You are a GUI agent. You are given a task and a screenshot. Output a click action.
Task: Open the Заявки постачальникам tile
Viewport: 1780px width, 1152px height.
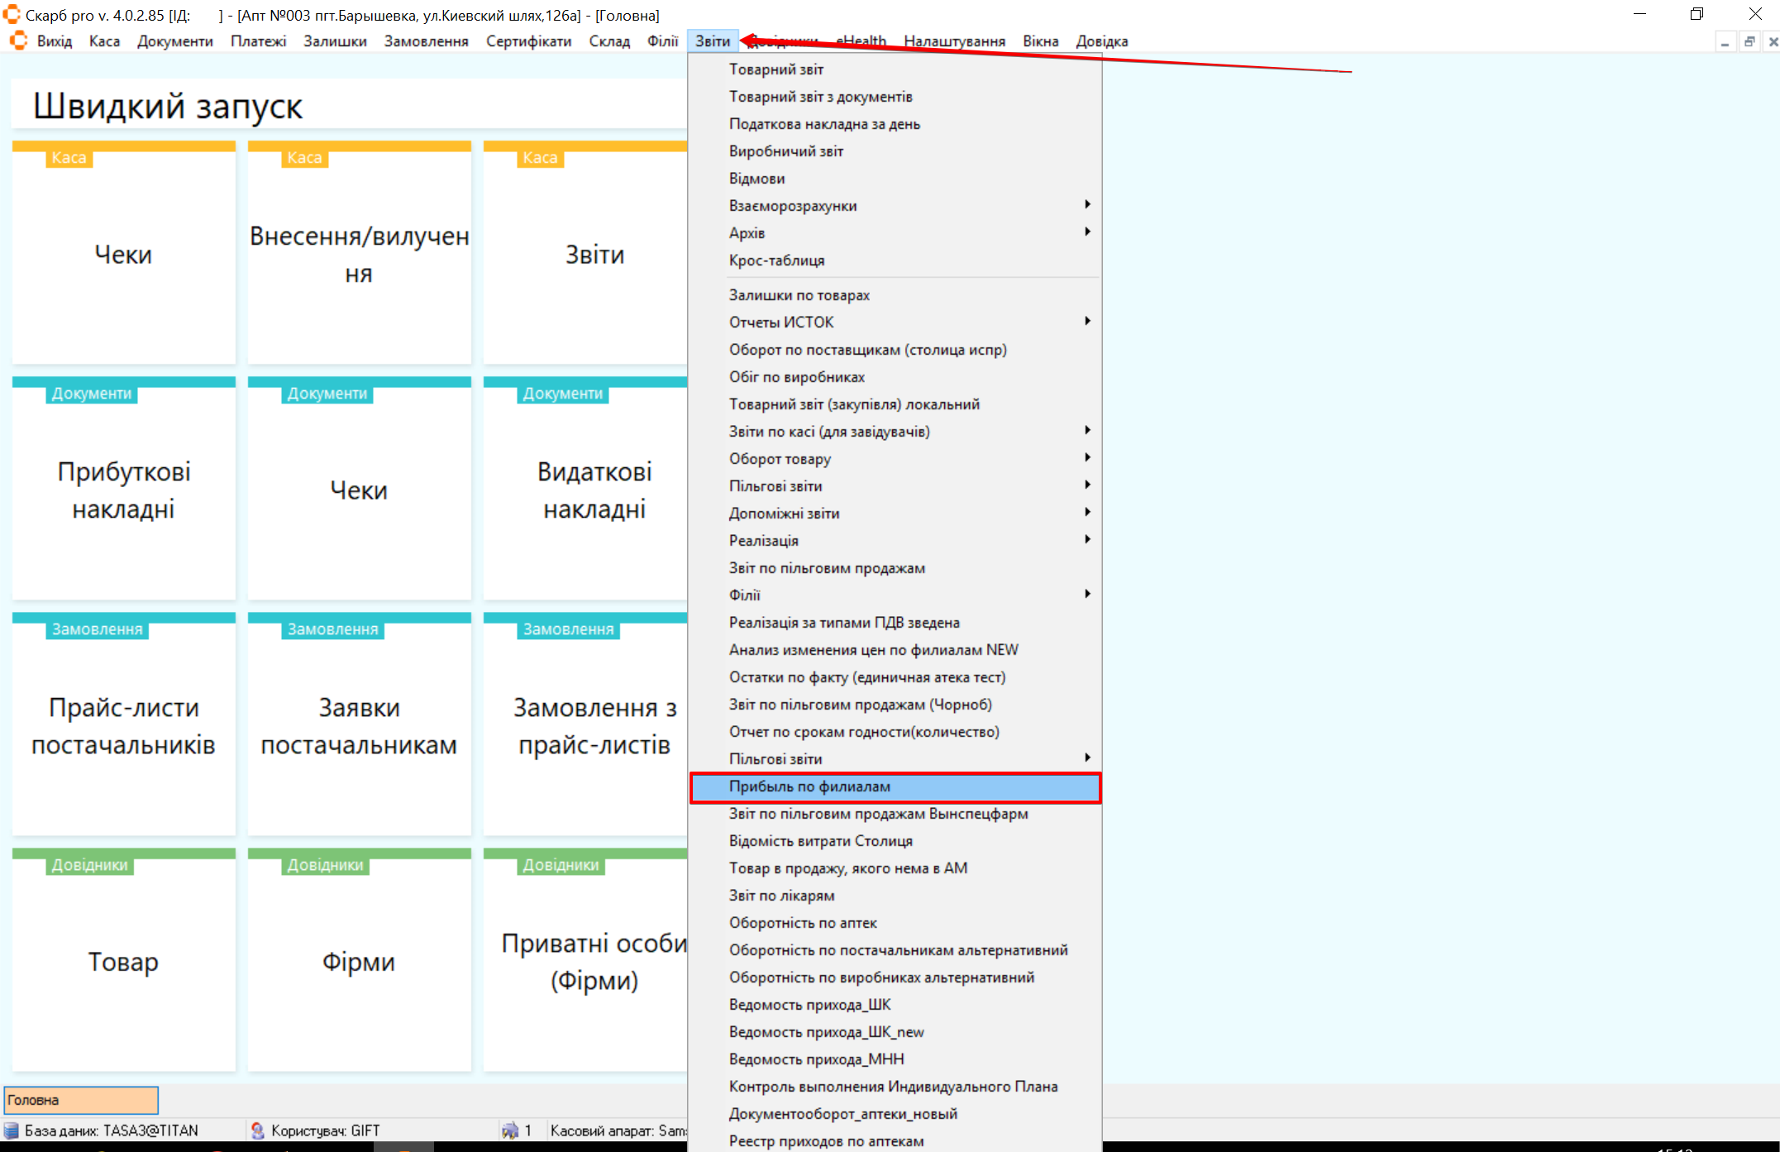[x=359, y=725]
